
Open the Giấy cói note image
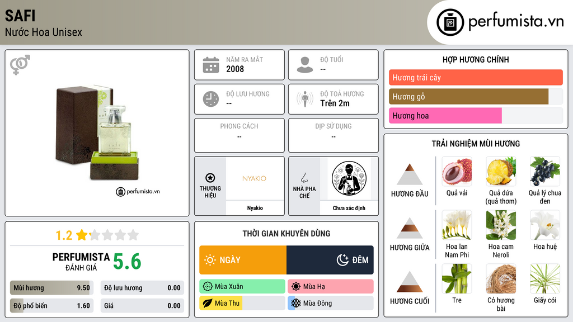[545, 278]
